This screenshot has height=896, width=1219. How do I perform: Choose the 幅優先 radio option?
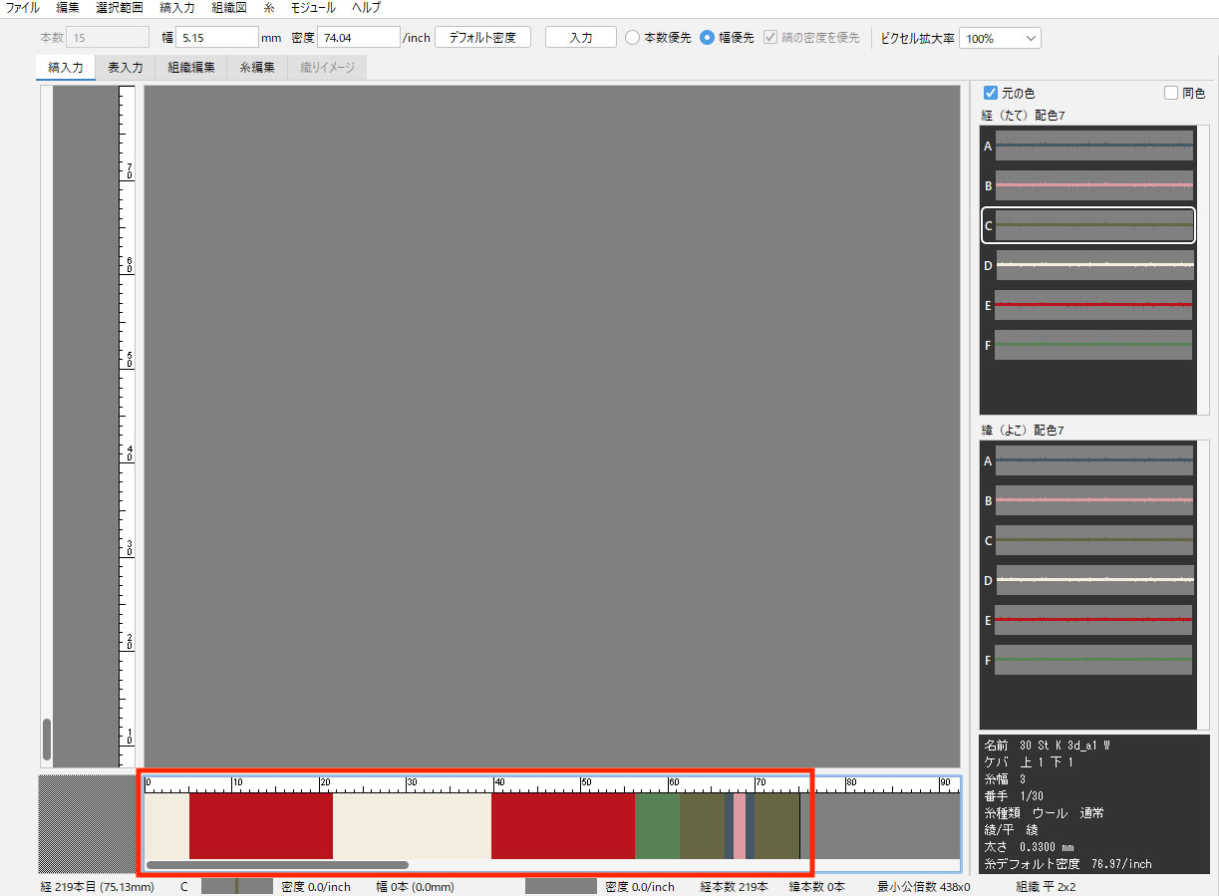[707, 38]
